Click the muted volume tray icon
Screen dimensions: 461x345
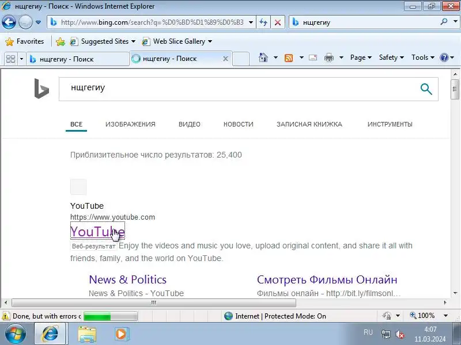click(399, 335)
